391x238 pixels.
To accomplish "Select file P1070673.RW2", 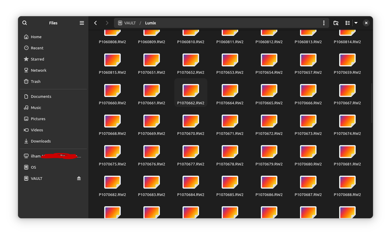I will pyautogui.click(x=308, y=125).
